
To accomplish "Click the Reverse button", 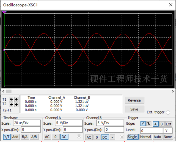I will (134, 100).
